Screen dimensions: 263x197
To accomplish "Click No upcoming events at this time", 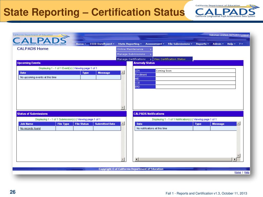I will coord(38,77).
